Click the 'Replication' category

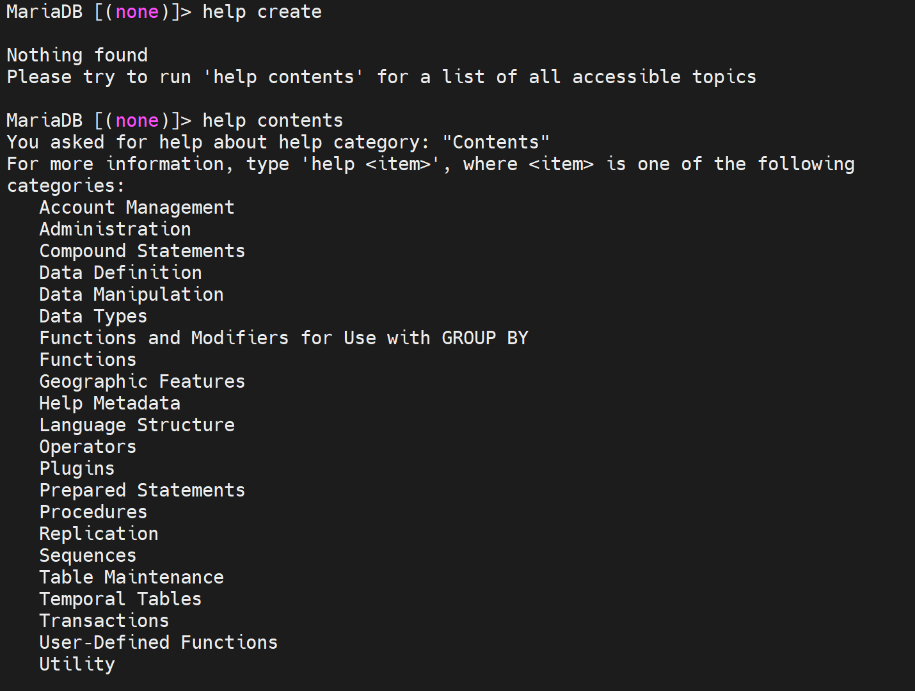(99, 534)
